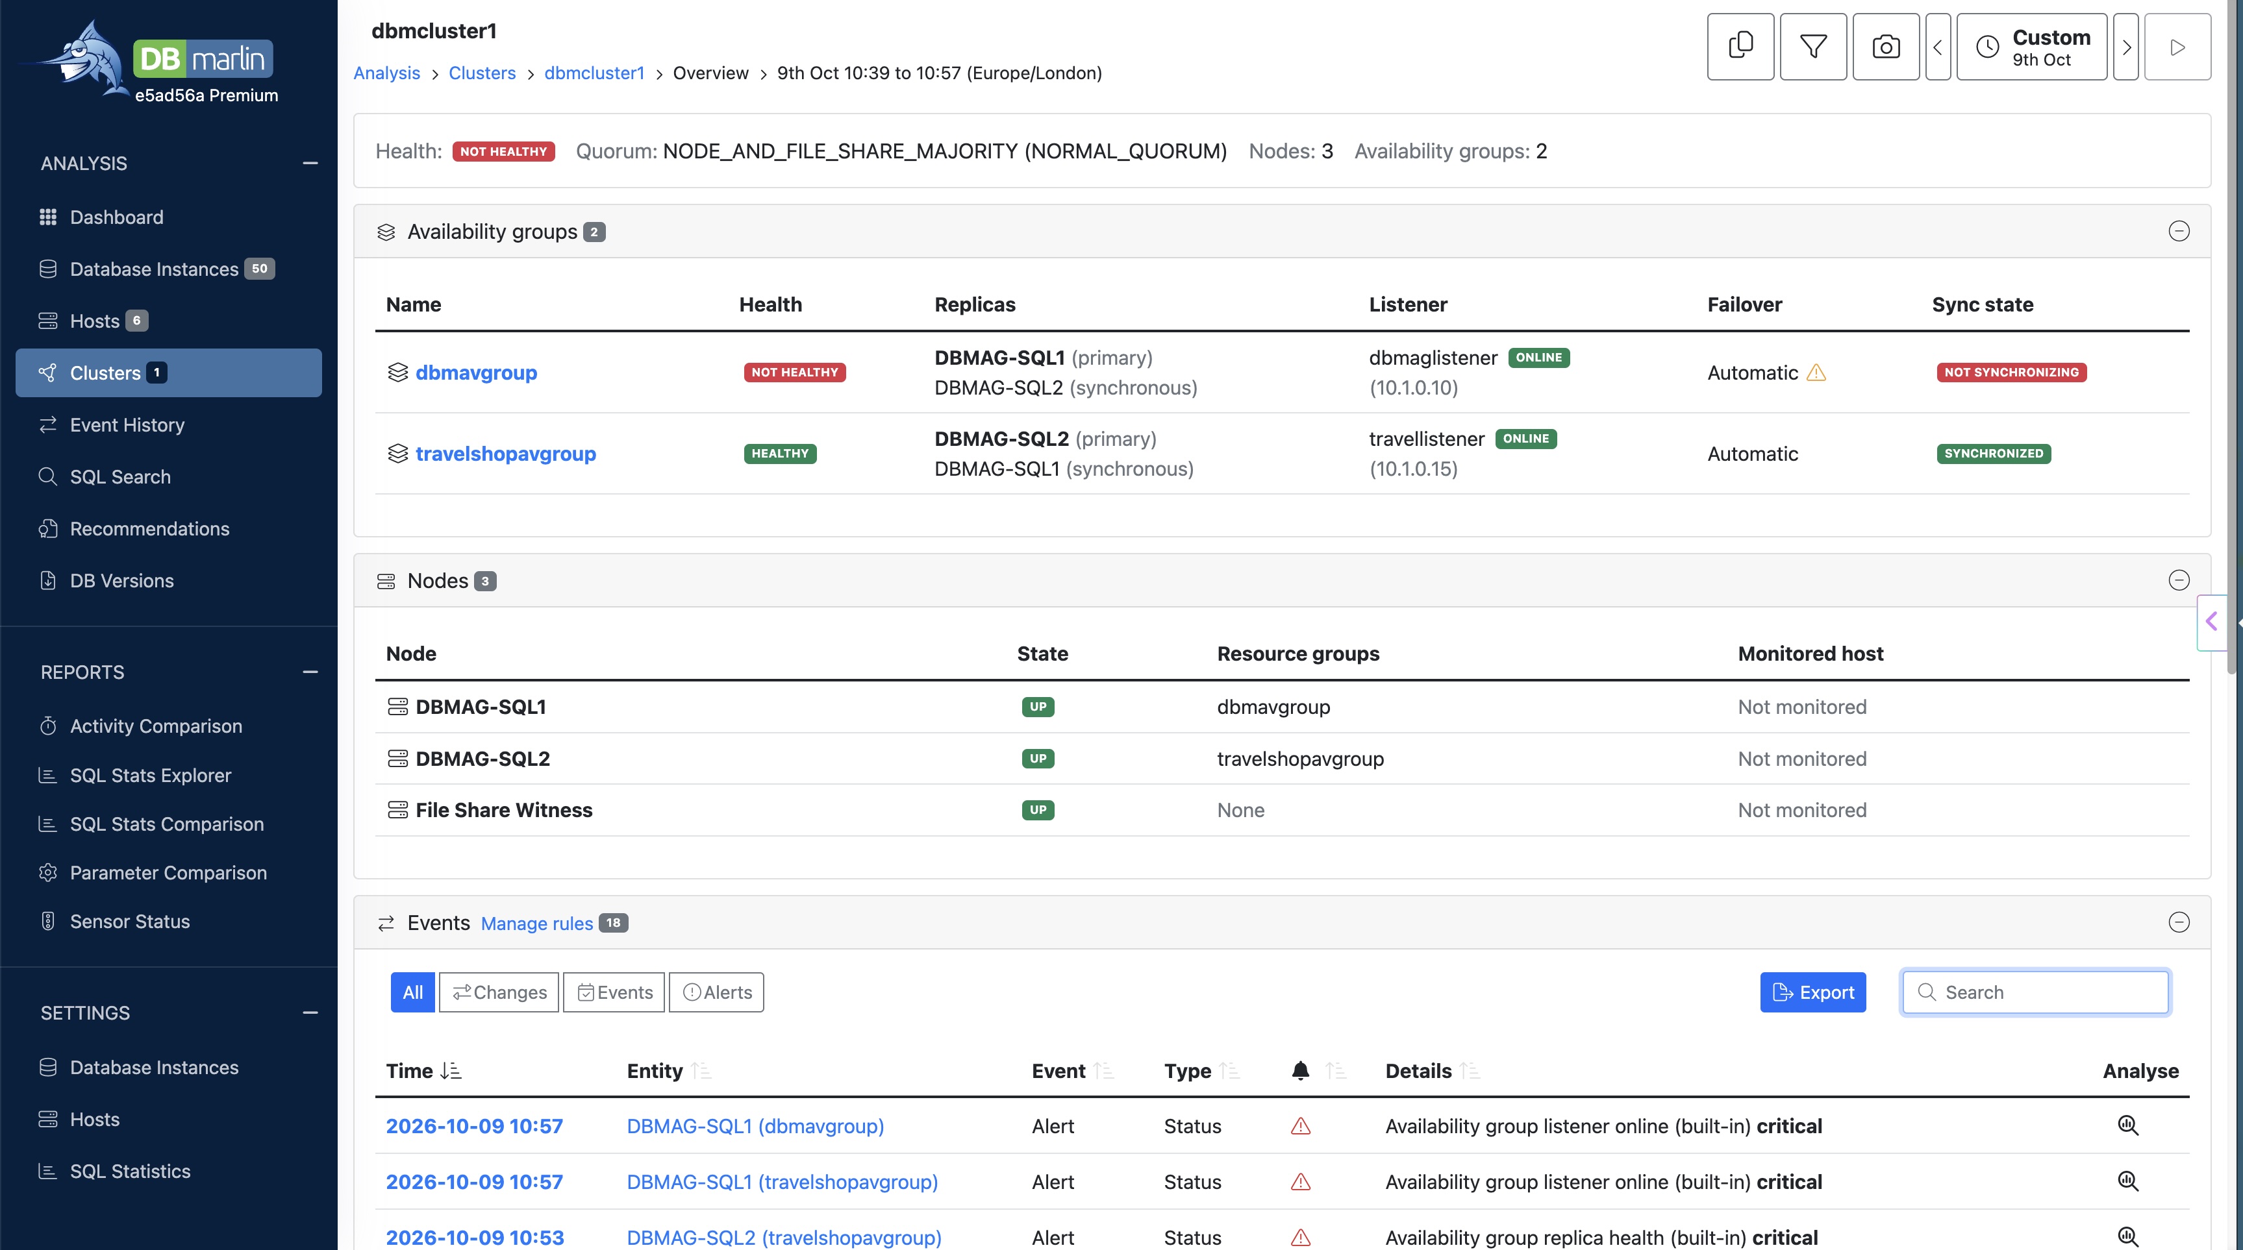Take a snapshot with the camera icon
This screenshot has width=2243, height=1250.
click(1886, 47)
